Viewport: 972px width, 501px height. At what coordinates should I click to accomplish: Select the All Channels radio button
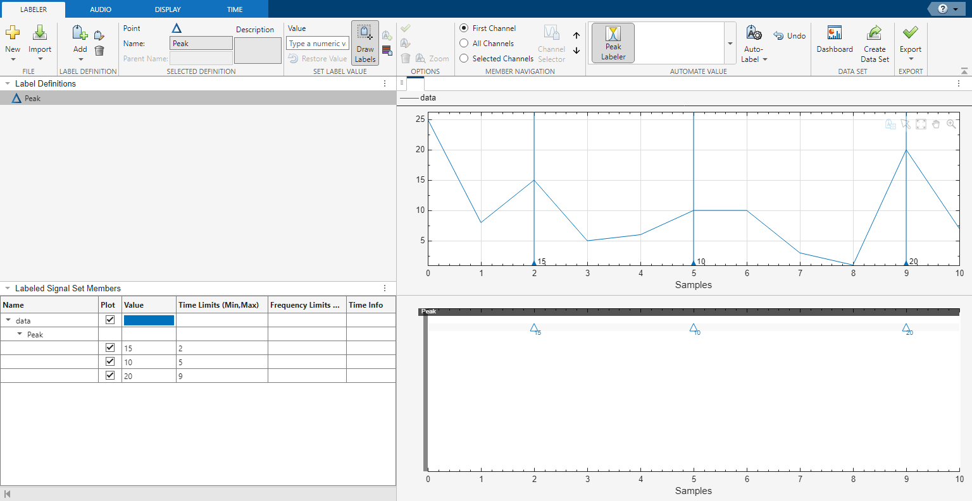(464, 44)
